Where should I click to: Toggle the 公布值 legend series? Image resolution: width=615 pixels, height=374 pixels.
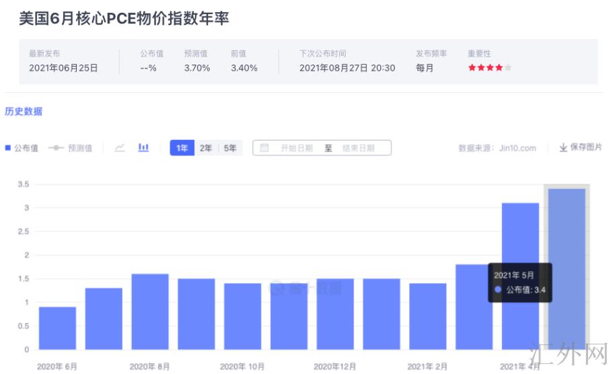22,148
